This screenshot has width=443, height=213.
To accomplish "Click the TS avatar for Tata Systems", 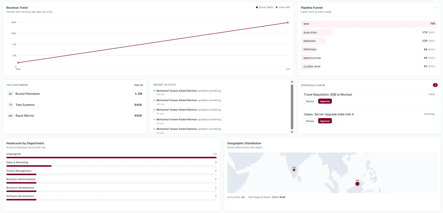I will (x=11, y=105).
